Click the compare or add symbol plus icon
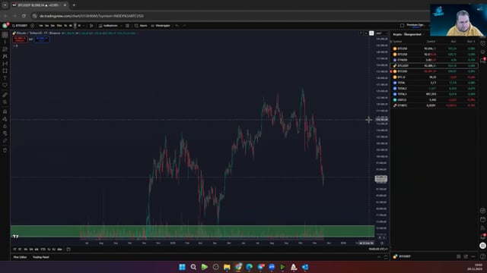Viewport: 487px width, 273px height. 32,26
